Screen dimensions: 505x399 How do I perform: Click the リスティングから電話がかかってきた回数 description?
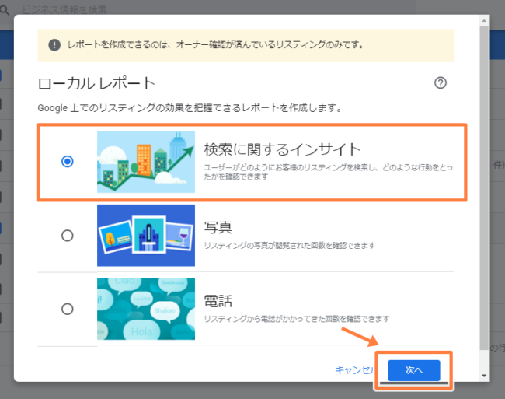pos(297,319)
